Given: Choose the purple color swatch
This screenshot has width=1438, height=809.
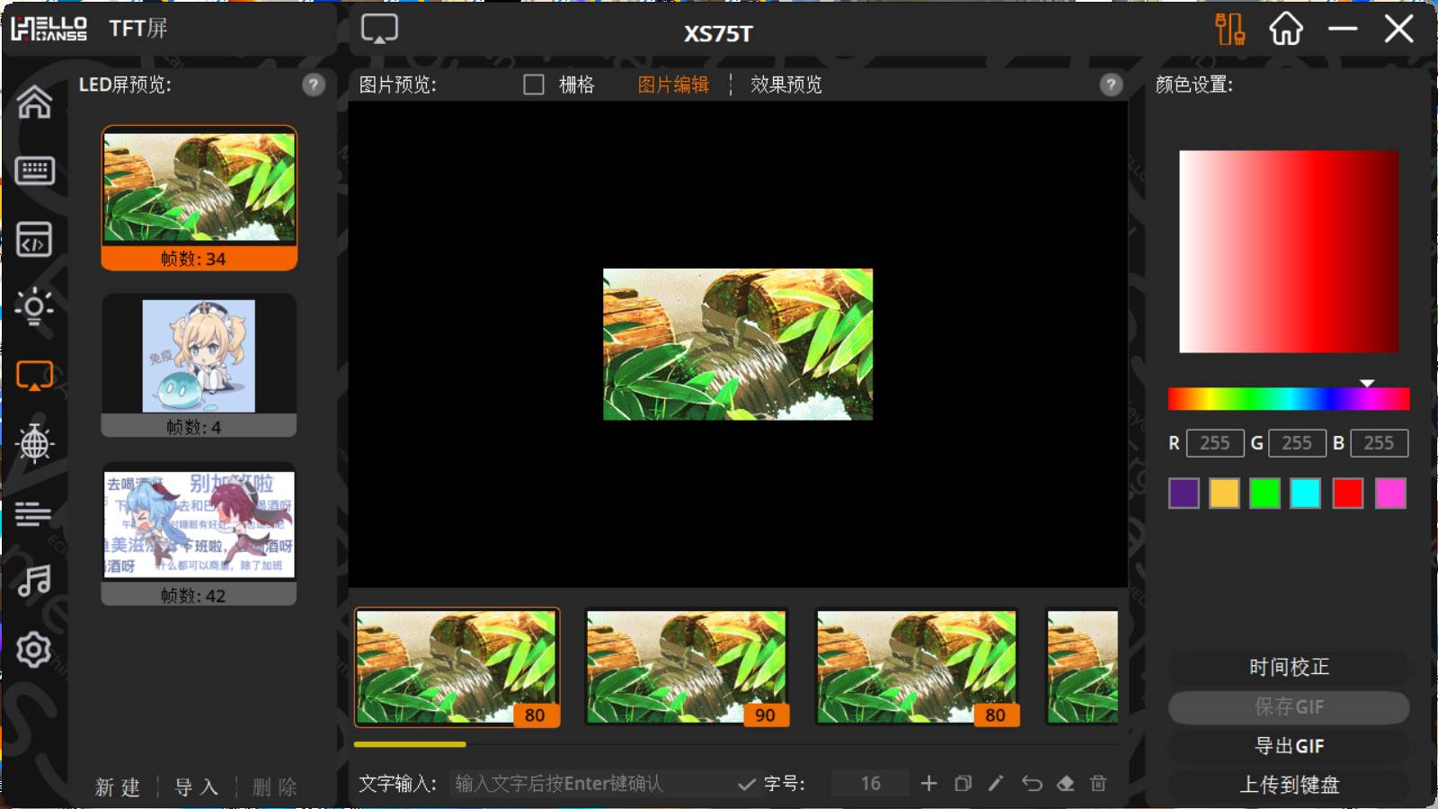Looking at the screenshot, I should pos(1184,493).
